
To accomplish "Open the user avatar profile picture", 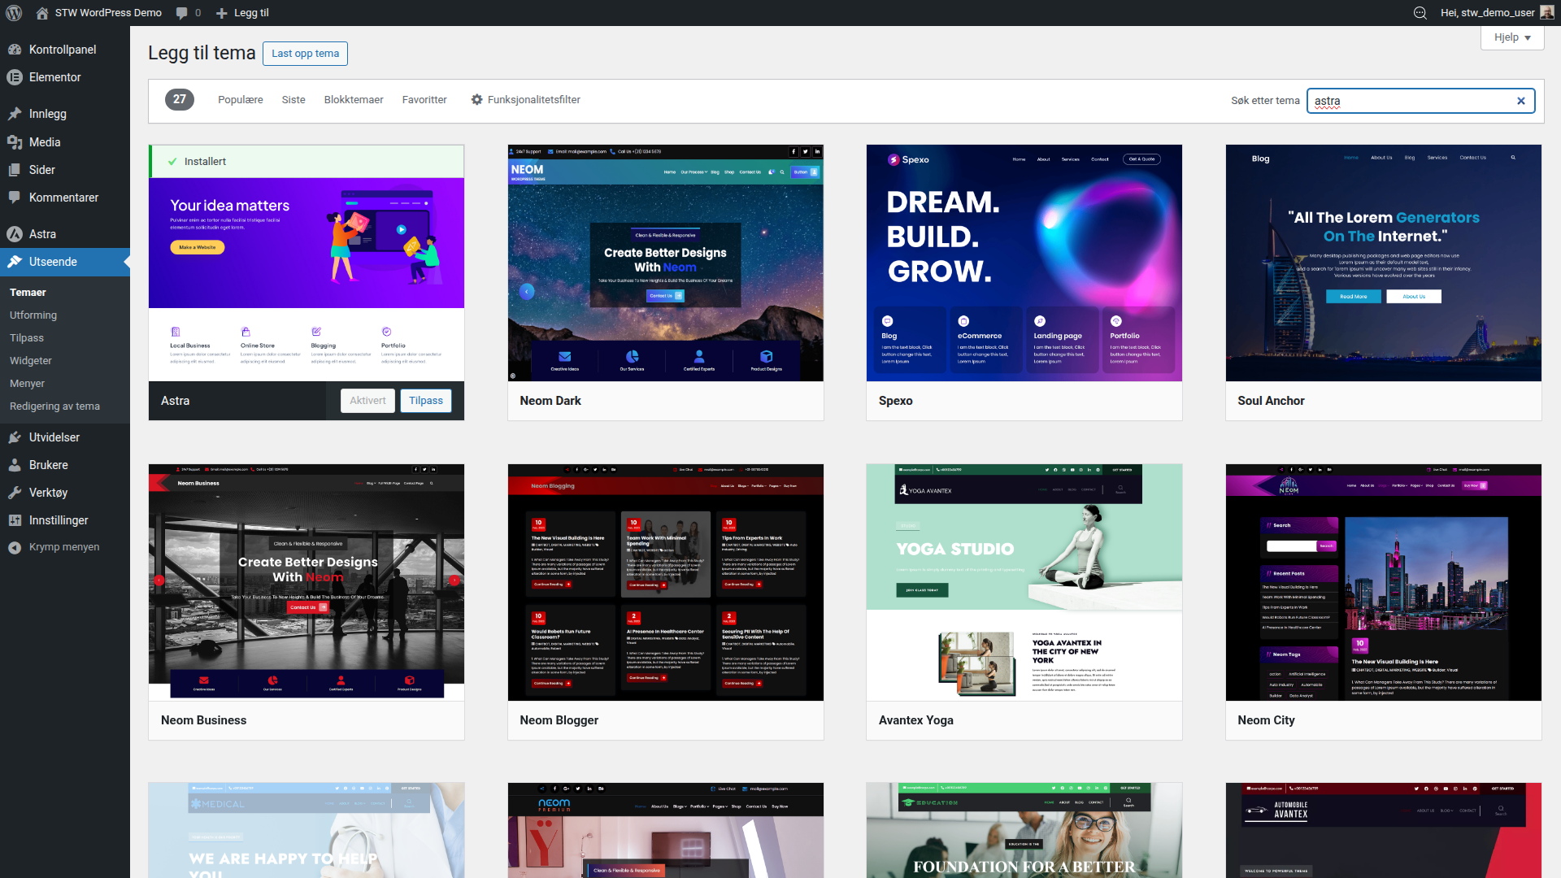I will (1547, 13).
